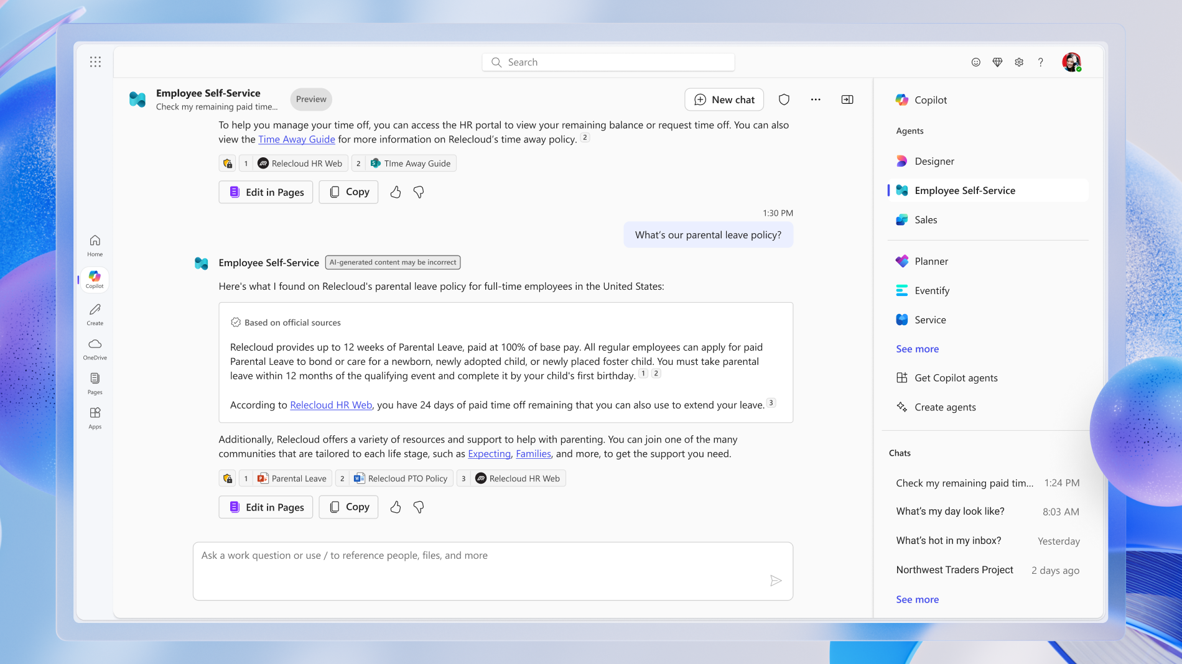This screenshot has height=664, width=1182.
Task: Select Sales agent
Action: (988, 219)
